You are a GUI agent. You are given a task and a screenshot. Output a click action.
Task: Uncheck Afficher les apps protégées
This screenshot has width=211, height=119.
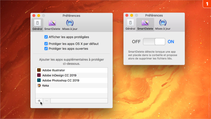[46, 37]
